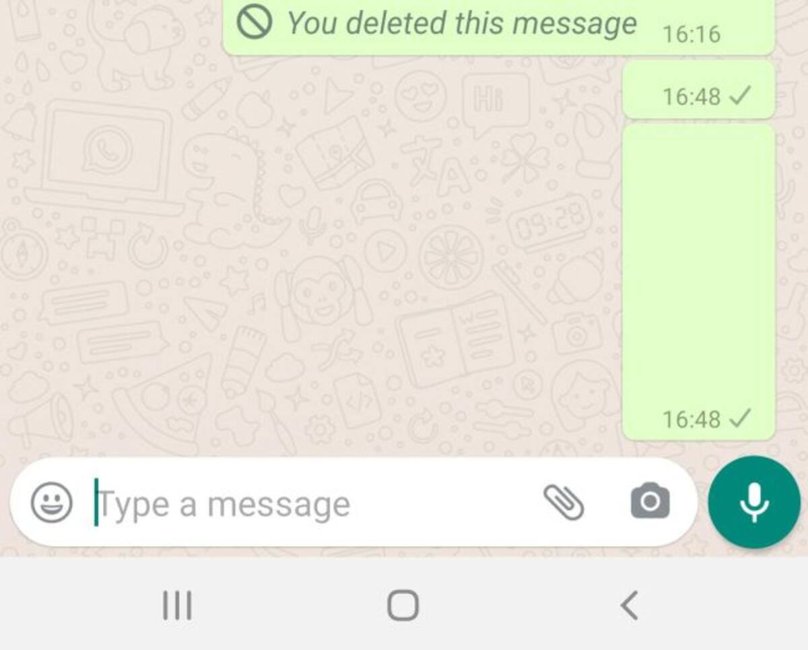Open the Android recent apps button
Image resolution: width=808 pixels, height=650 pixels.
(x=177, y=605)
